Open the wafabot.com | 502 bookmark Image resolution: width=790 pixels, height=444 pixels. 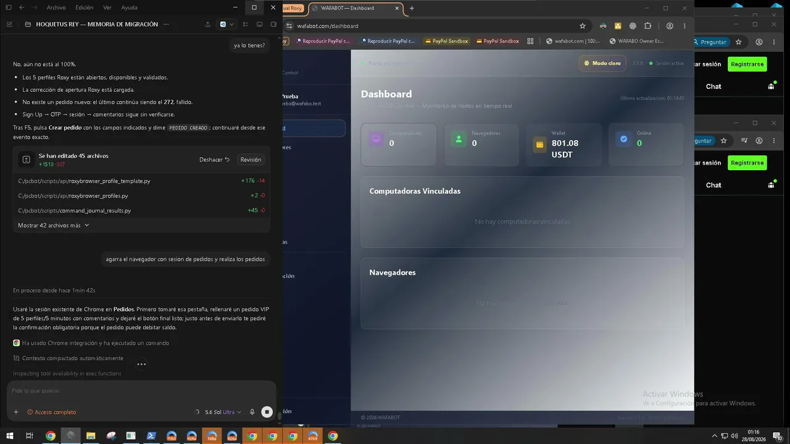pos(573,41)
